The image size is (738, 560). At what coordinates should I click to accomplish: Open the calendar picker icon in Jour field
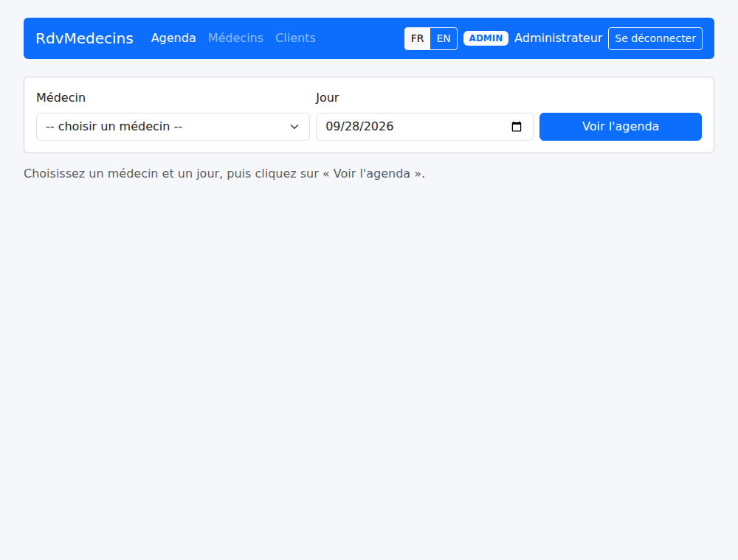pos(517,127)
